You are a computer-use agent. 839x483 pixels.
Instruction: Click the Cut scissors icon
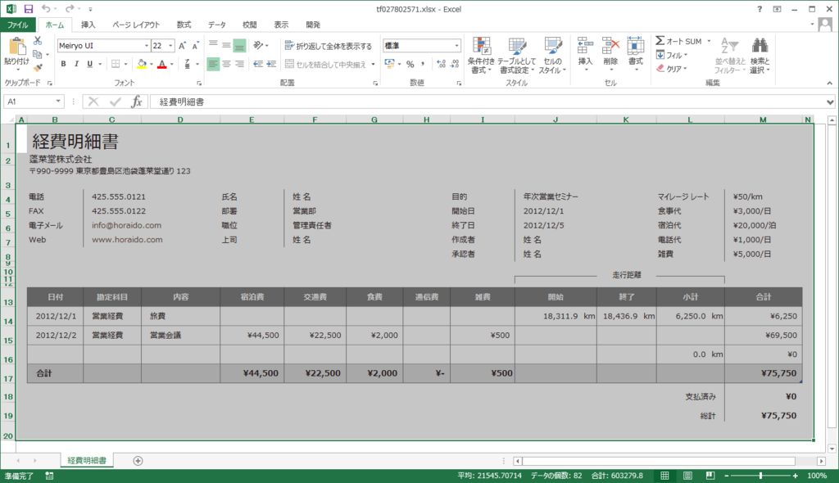pyautogui.click(x=38, y=41)
